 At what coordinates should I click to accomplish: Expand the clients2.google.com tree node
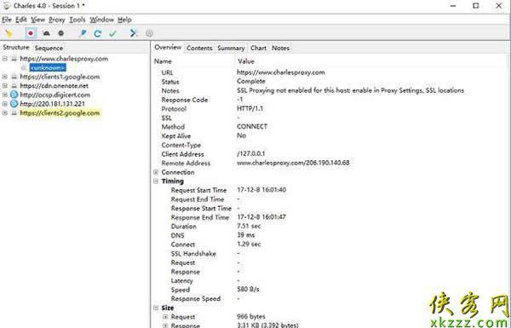point(5,113)
